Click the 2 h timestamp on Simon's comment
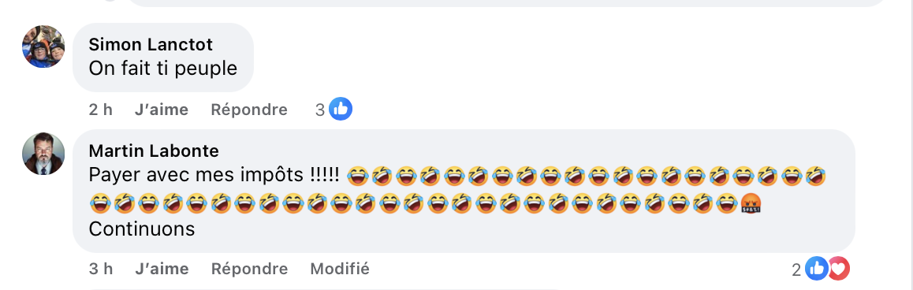The width and height of the screenshot is (913, 290). click(101, 110)
